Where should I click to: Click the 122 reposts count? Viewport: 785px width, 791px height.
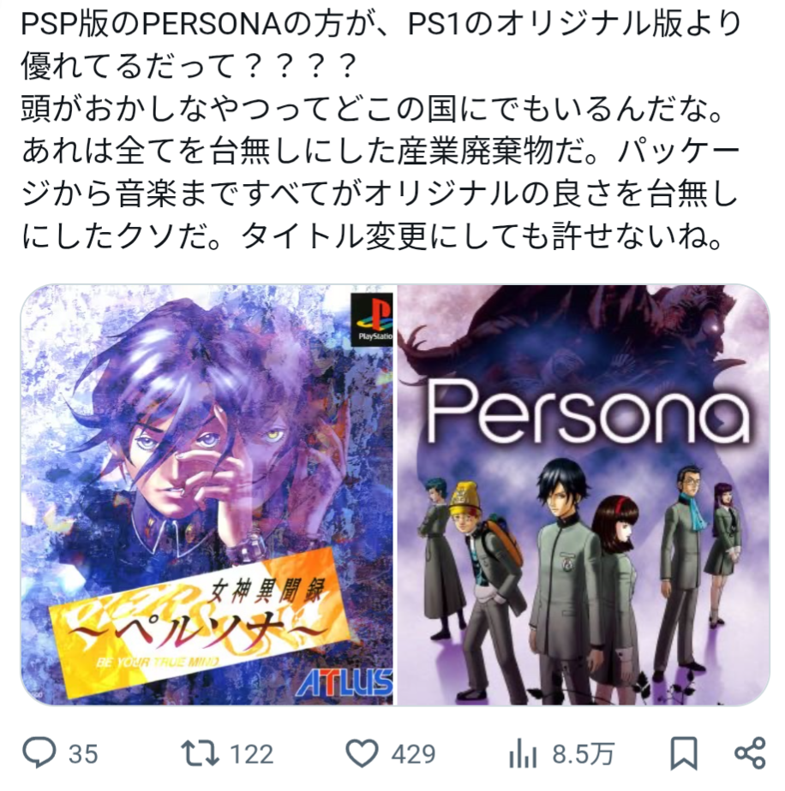(252, 755)
